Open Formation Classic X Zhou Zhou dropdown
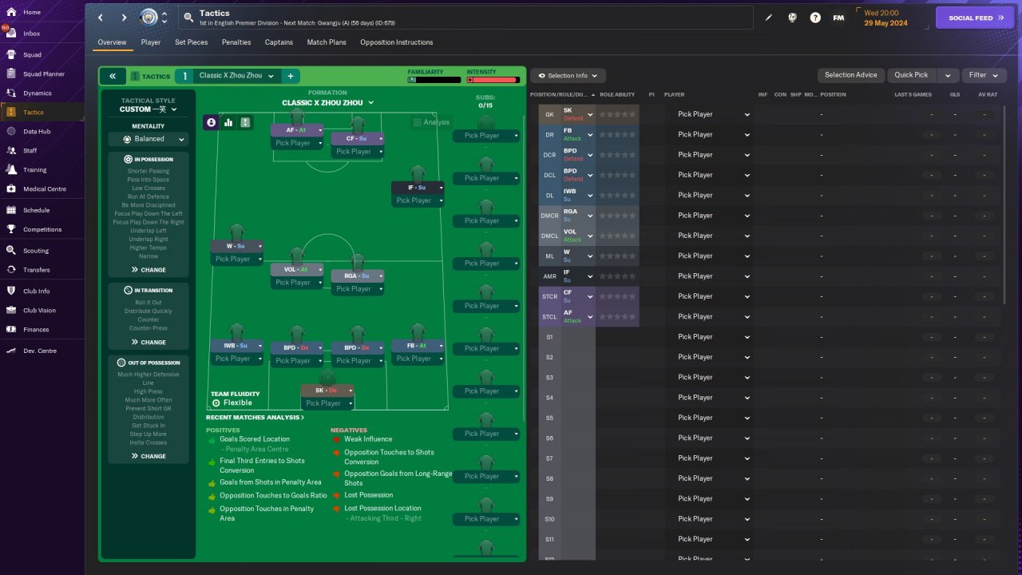 point(327,102)
